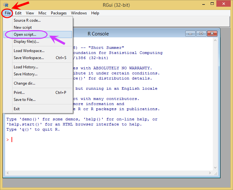The width and height of the screenshot is (233, 190).
Task: Choose Source R code... from File menu
Action: click(x=38, y=20)
